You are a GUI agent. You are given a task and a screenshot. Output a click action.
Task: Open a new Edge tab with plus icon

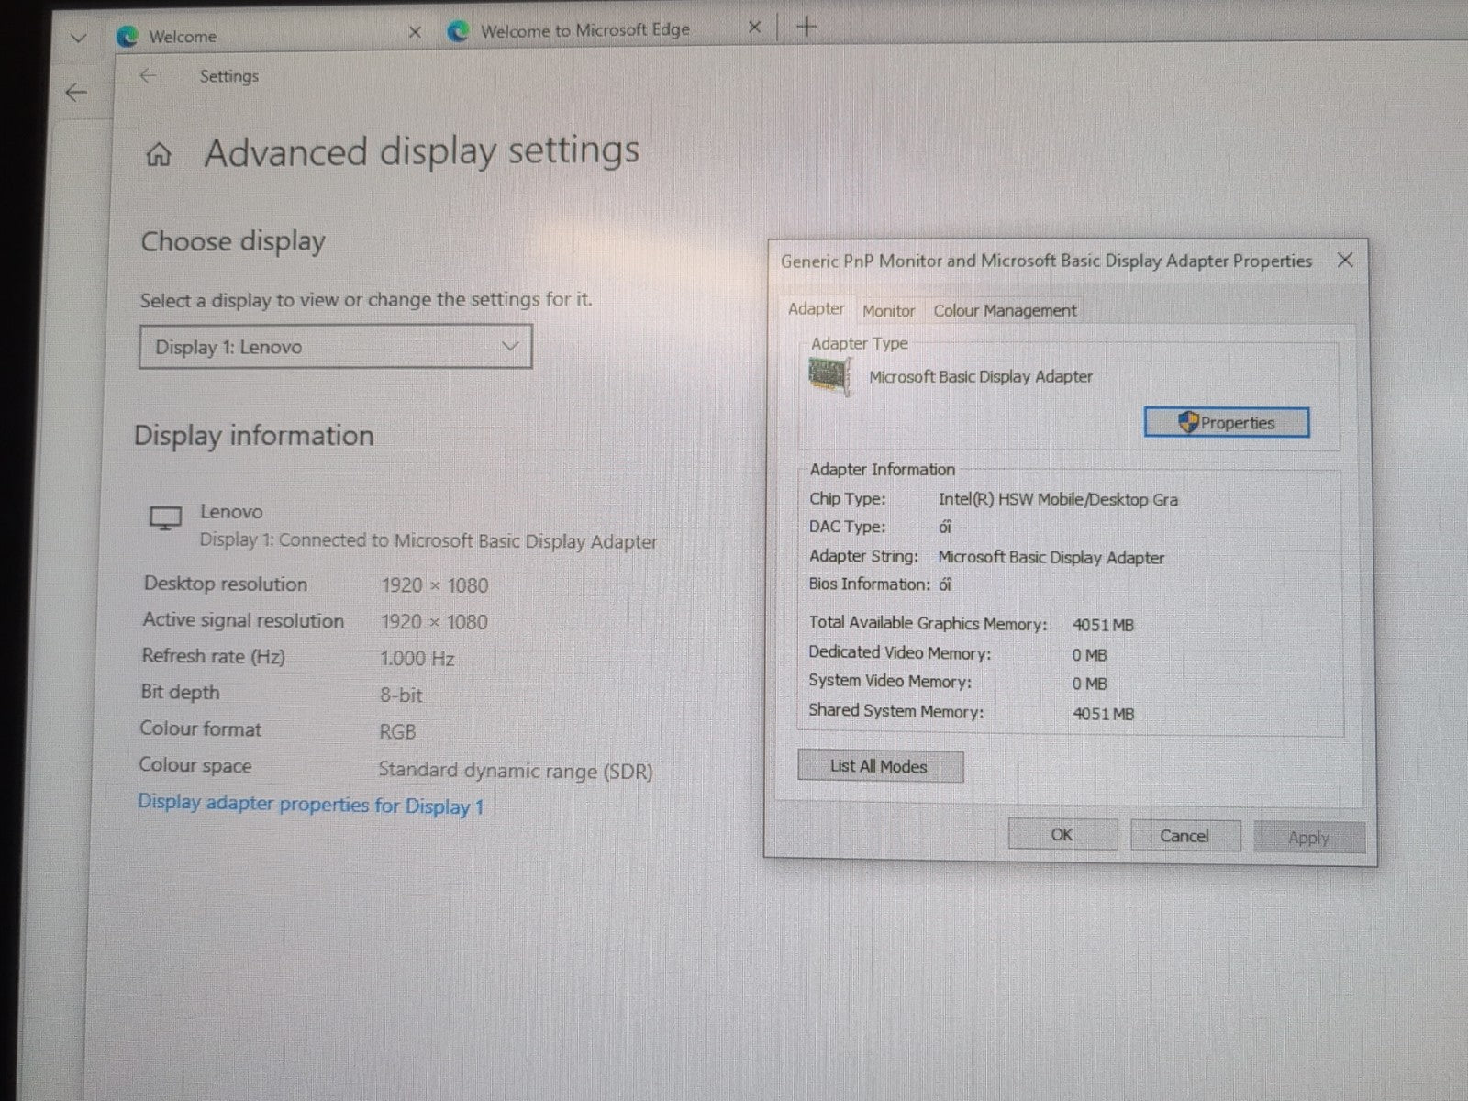(806, 27)
